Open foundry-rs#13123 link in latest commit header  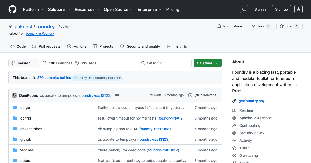[x=95, y=95]
